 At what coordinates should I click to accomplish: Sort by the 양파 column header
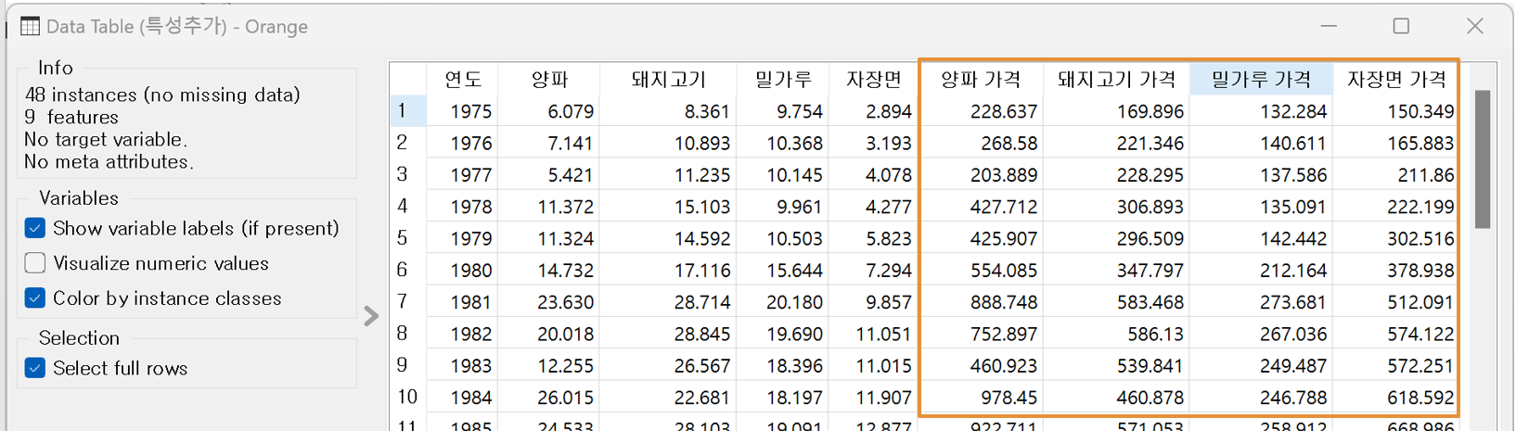coord(549,80)
